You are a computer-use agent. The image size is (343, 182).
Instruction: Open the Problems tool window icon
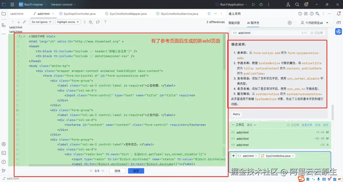4,162
